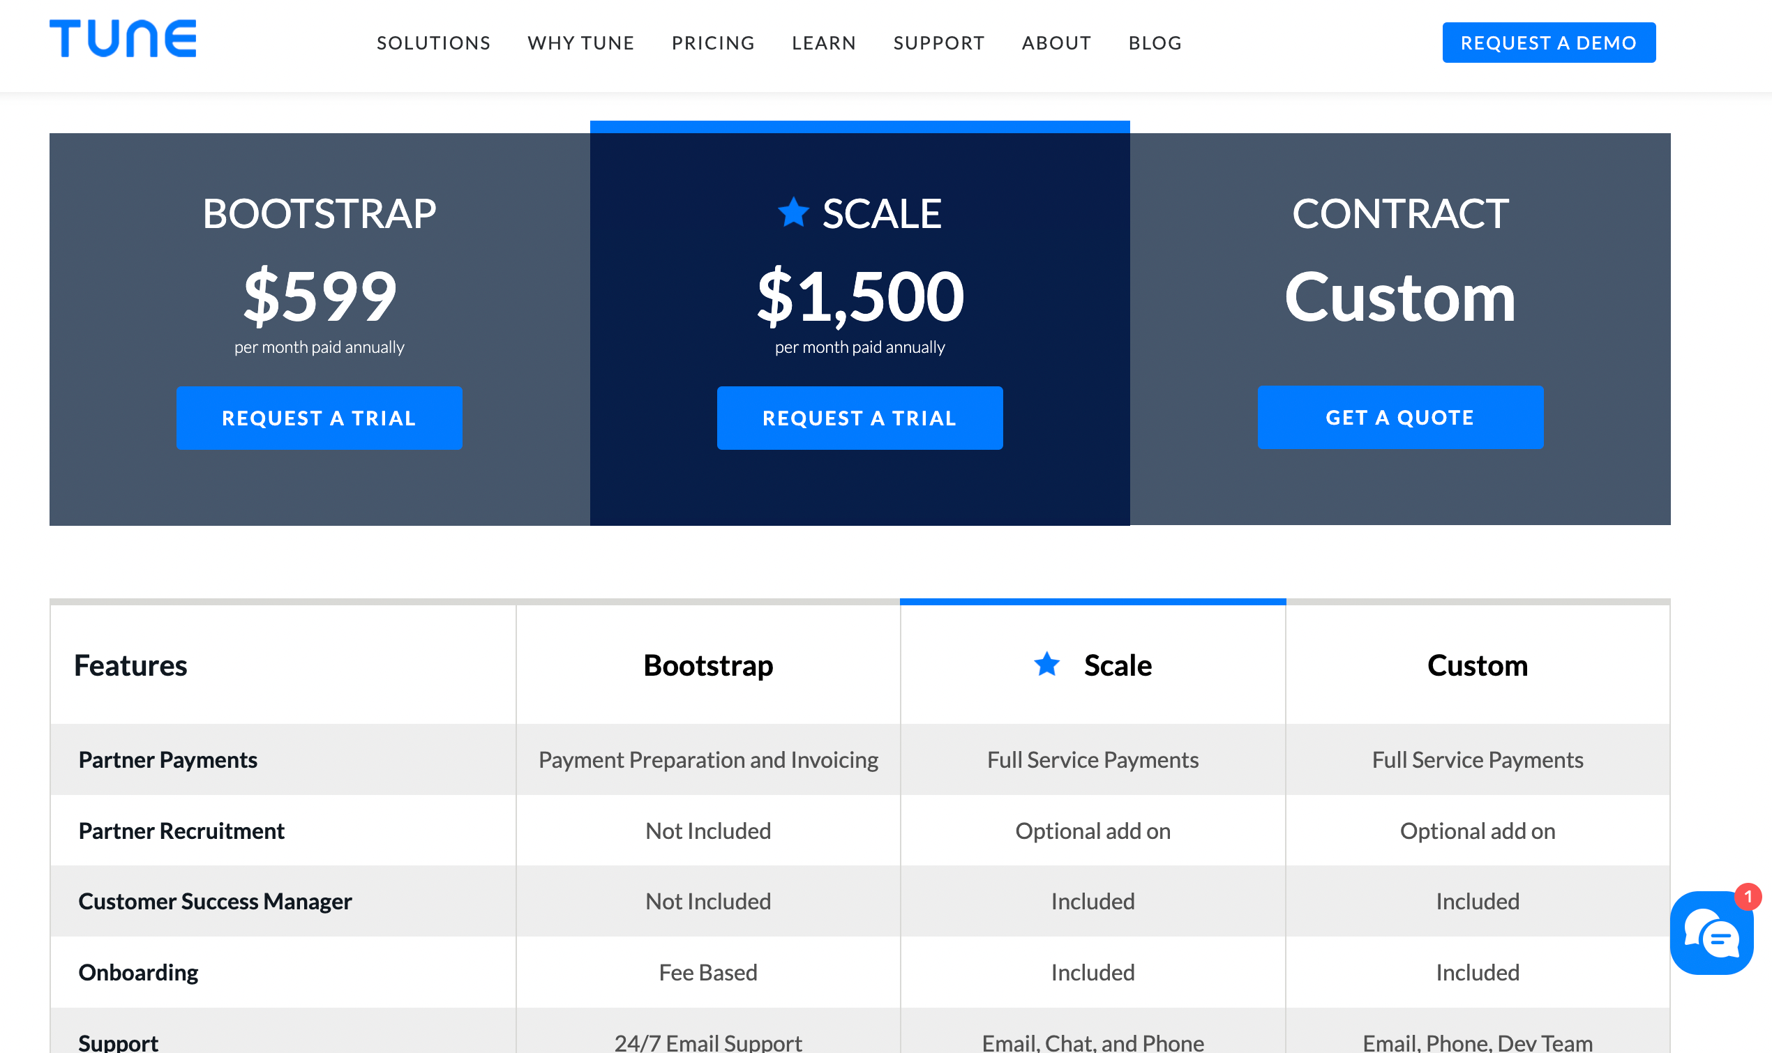This screenshot has width=1772, height=1053.
Task: Click the Custom column header in table
Action: (1478, 665)
